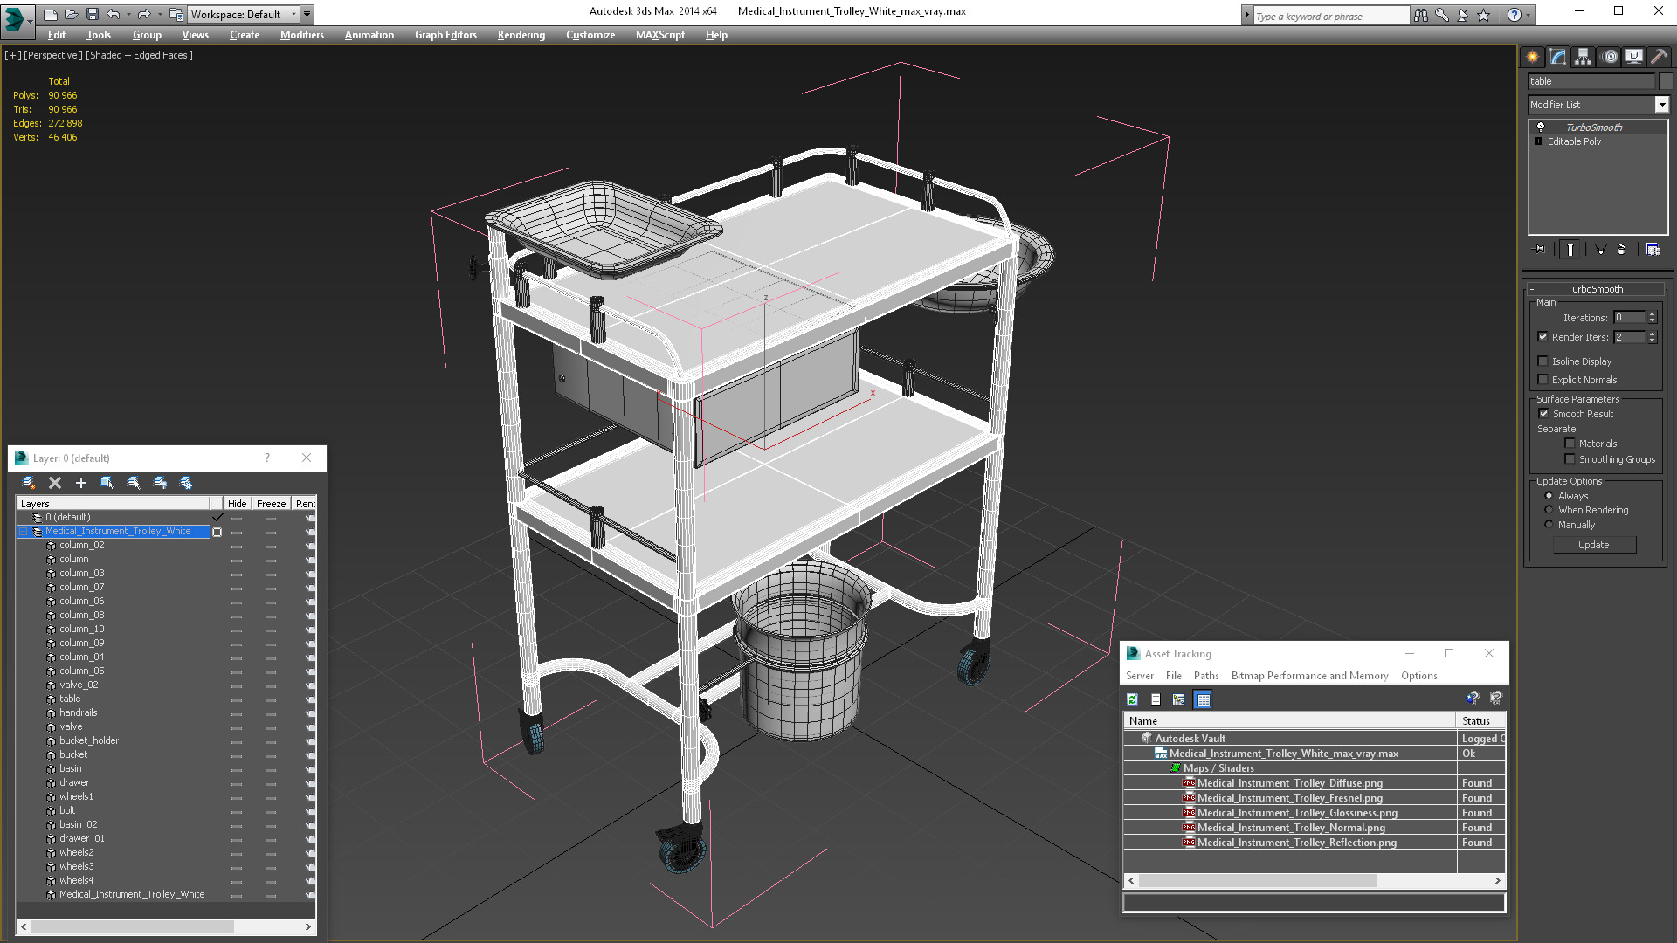This screenshot has height=943, width=1677.
Task: Click the Save File icon
Action: click(x=92, y=14)
